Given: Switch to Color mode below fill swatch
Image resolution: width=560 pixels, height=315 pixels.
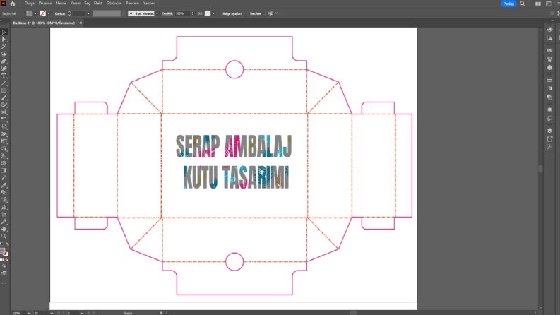Looking at the screenshot, I should tap(1, 260).
